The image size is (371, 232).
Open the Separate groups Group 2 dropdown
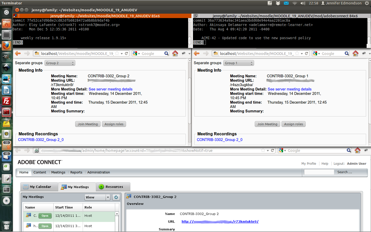[x=60, y=63]
